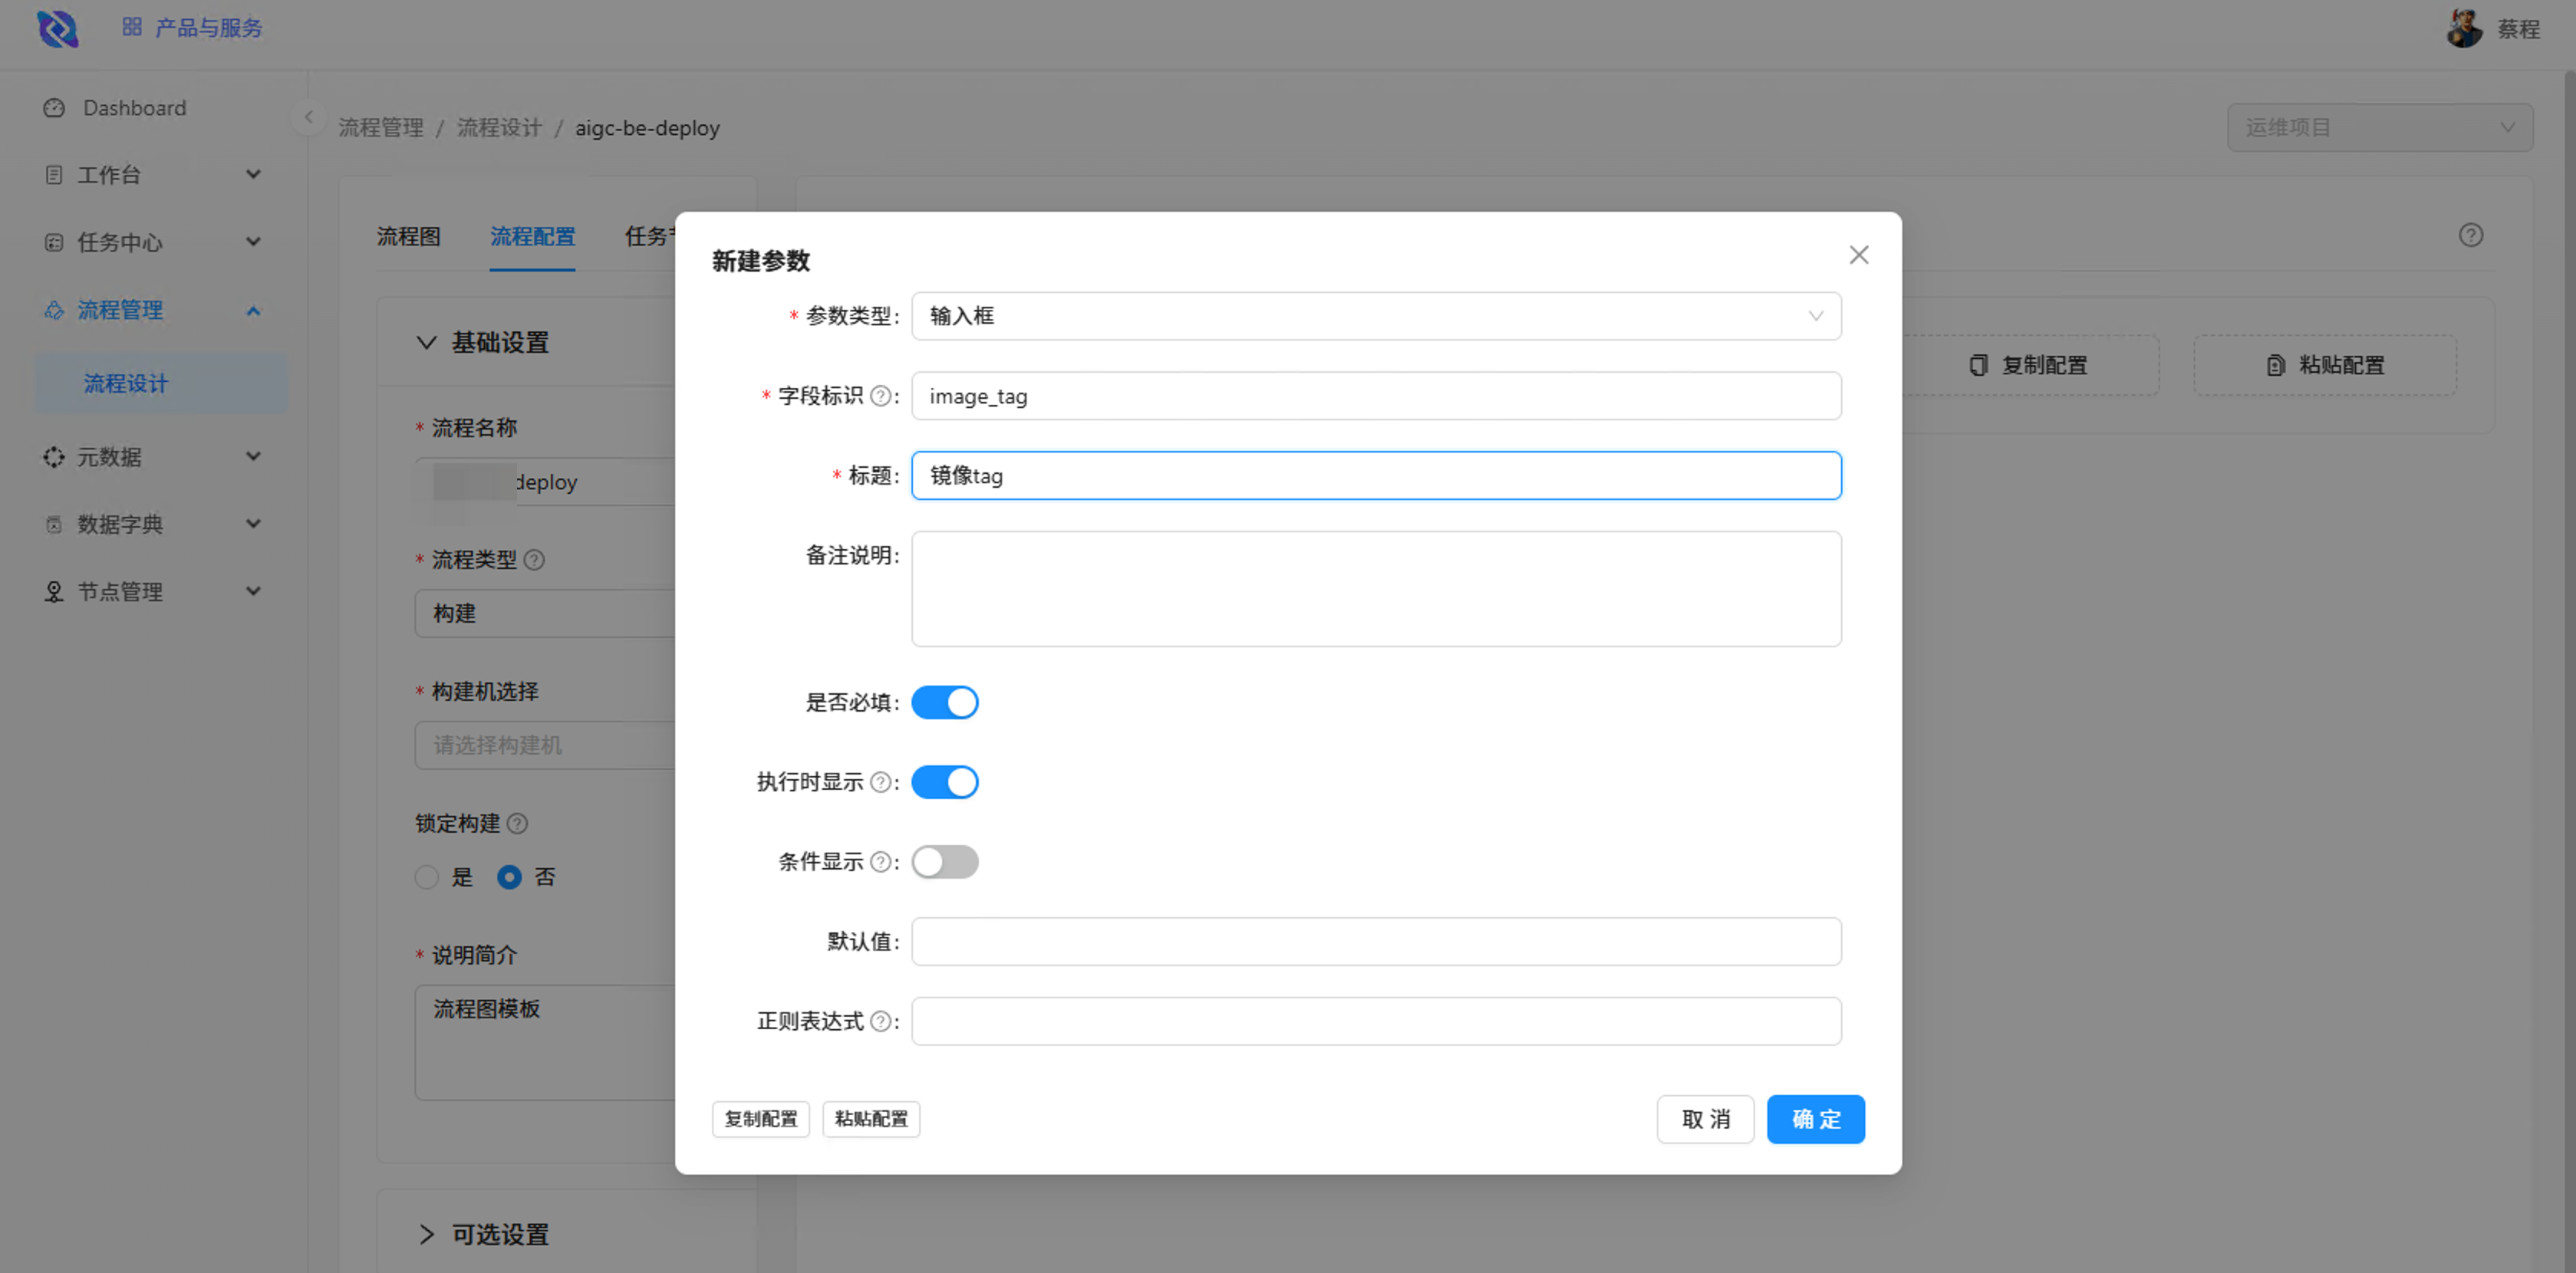The height and width of the screenshot is (1273, 2576).
Task: Open the 请选择构建机 select
Action: point(545,745)
